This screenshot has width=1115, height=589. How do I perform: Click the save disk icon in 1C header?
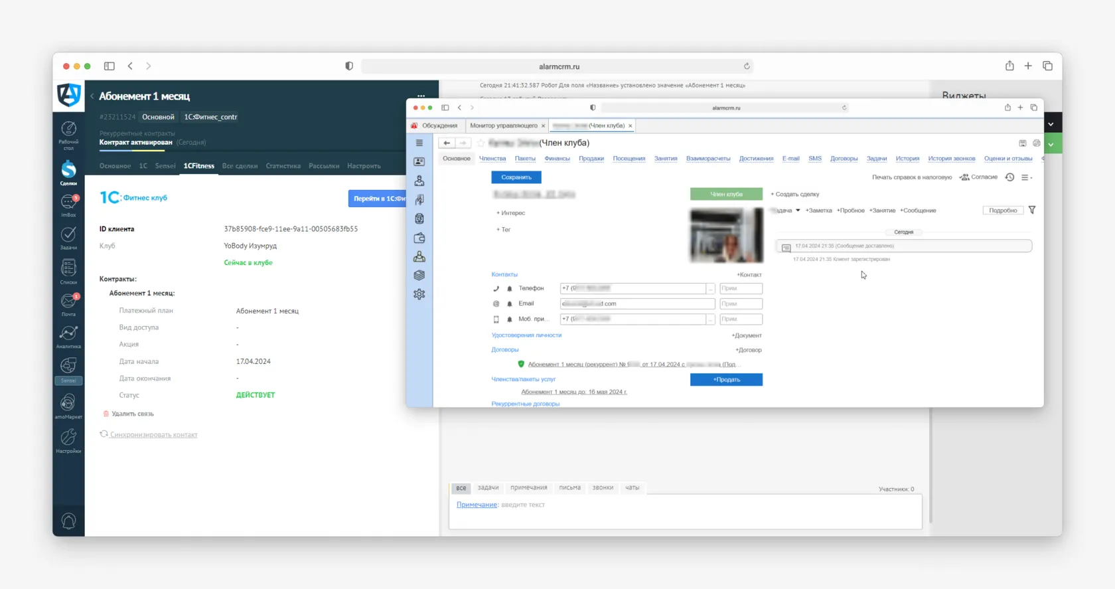pos(1022,143)
